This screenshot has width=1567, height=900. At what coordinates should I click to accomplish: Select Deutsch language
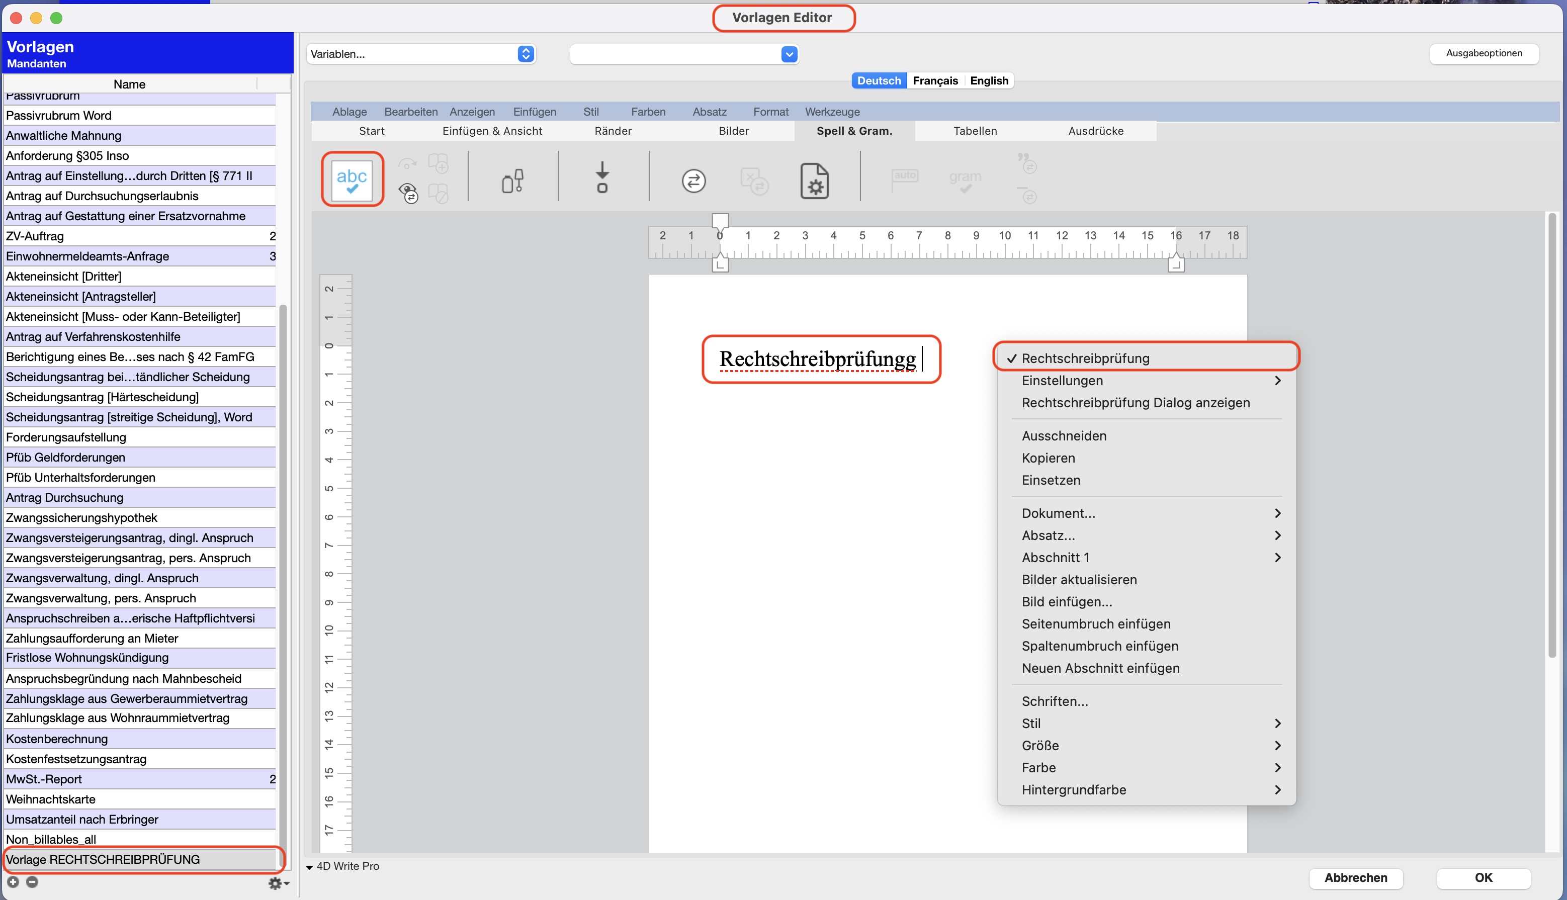pos(879,80)
